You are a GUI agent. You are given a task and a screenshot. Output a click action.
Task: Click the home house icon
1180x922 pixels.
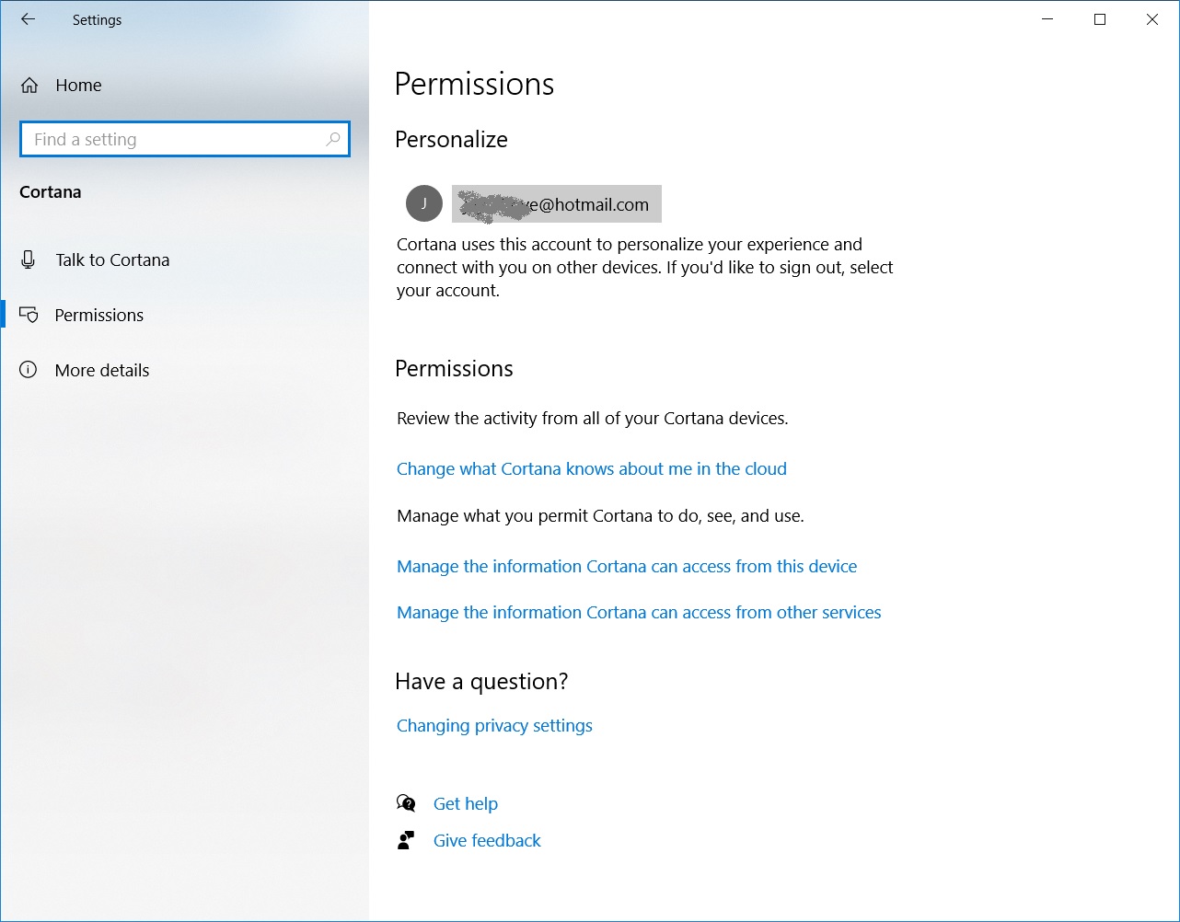click(29, 86)
